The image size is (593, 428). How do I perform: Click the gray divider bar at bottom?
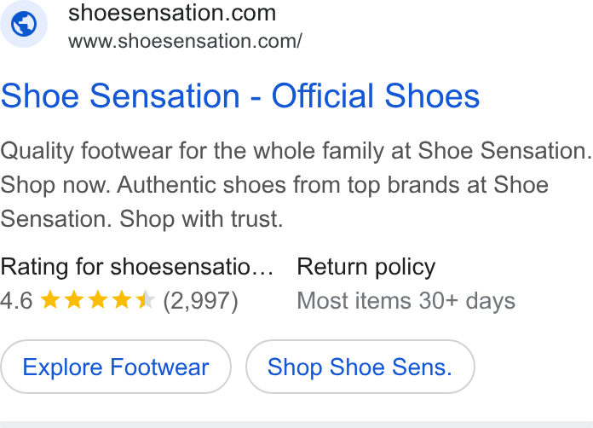[296, 425]
